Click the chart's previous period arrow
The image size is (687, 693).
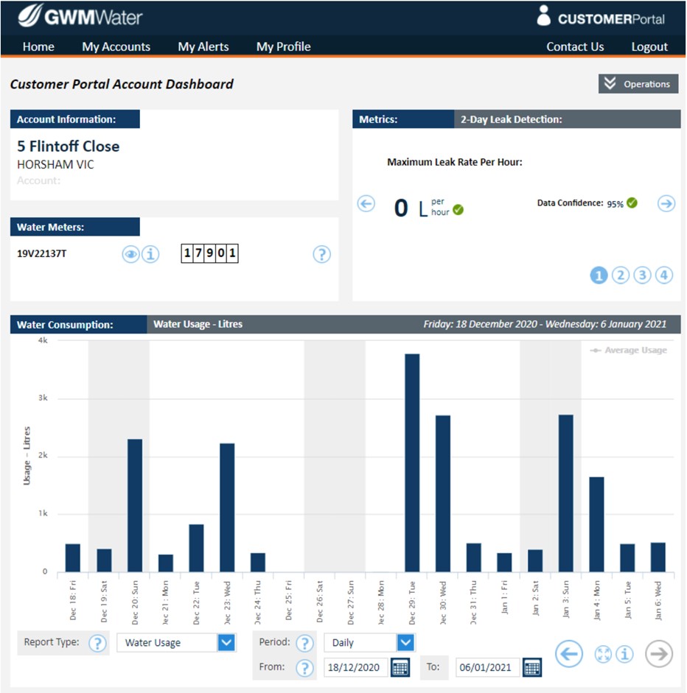(x=569, y=654)
